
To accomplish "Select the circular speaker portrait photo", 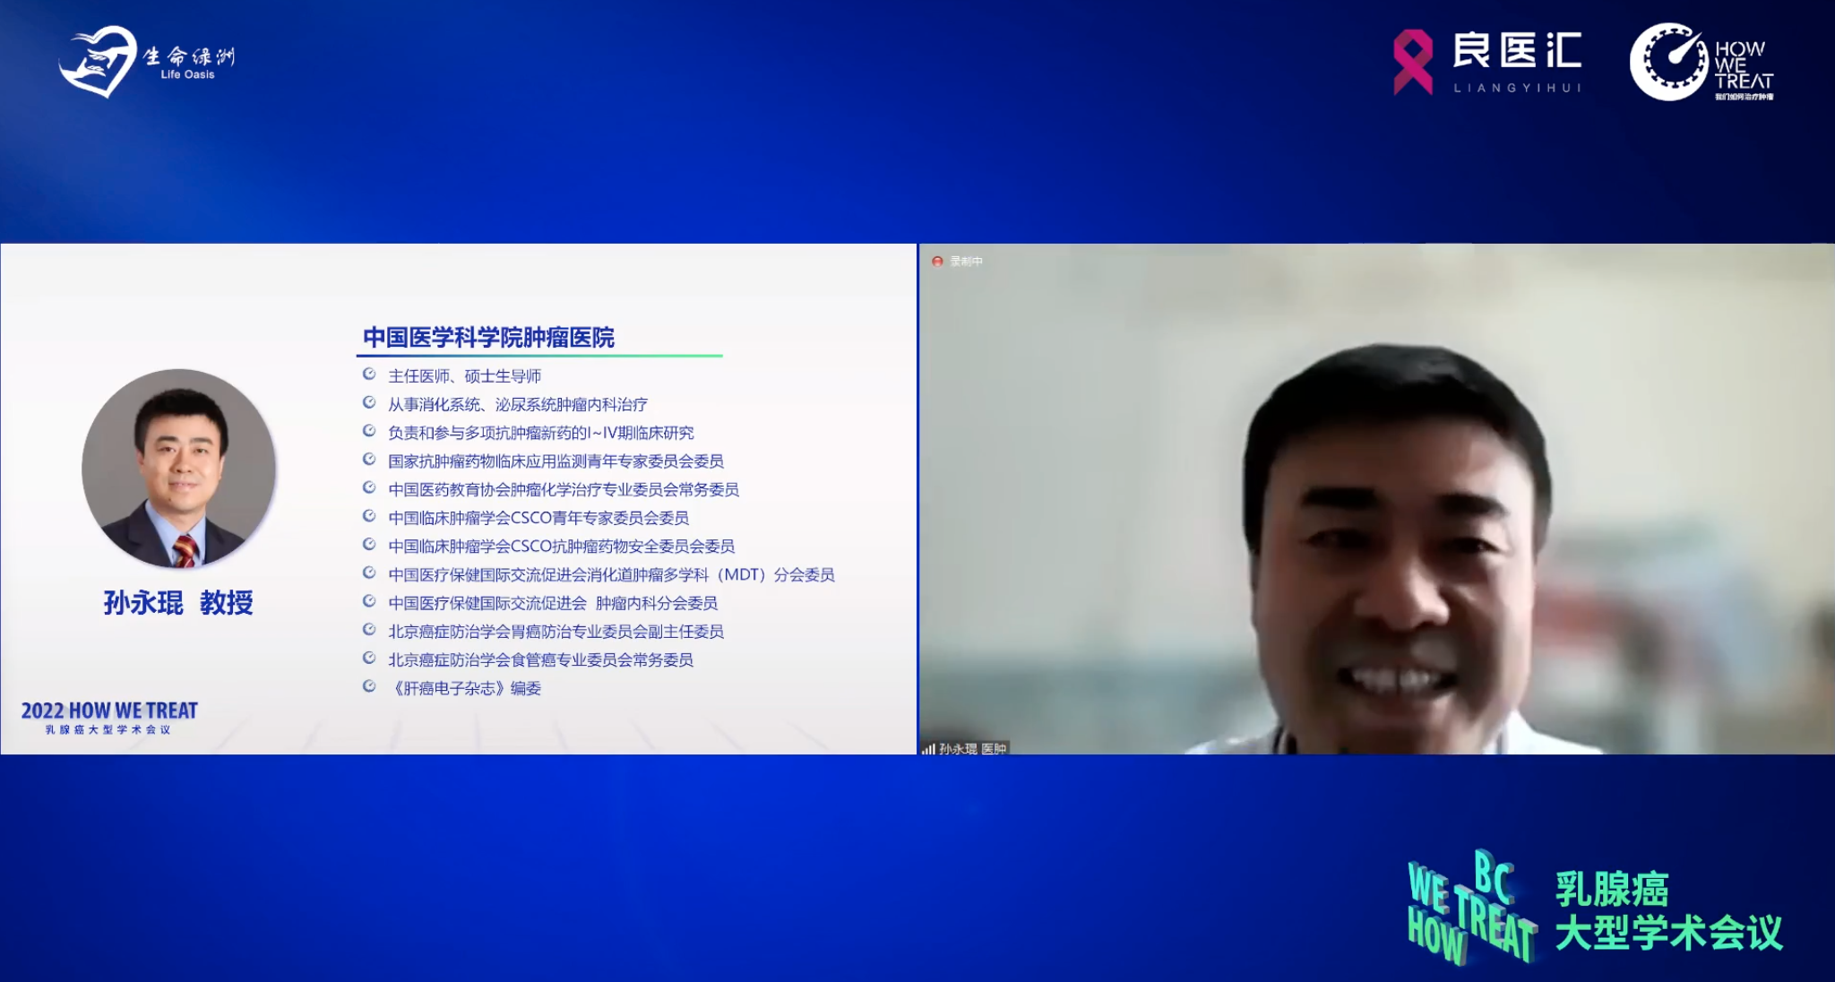I will coord(179,468).
